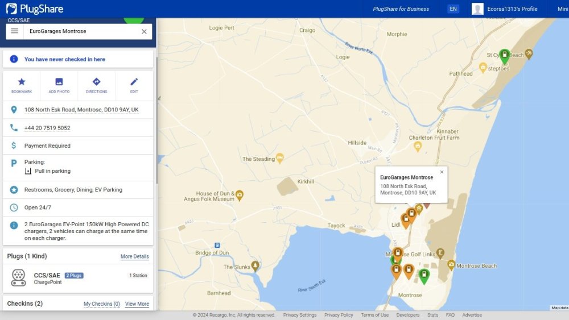The height and width of the screenshot is (320, 569).
Task: Click the PlugShare logo
Action: [35, 9]
